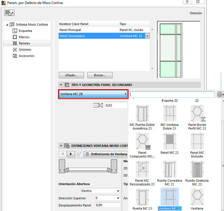Click the Añadir... button
This screenshot has width=224, height=211.
tap(71, 75)
